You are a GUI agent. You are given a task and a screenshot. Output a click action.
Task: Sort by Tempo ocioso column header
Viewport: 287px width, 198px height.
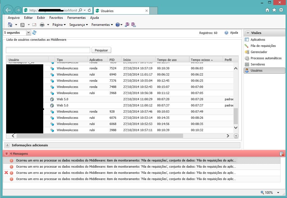tap(200, 60)
